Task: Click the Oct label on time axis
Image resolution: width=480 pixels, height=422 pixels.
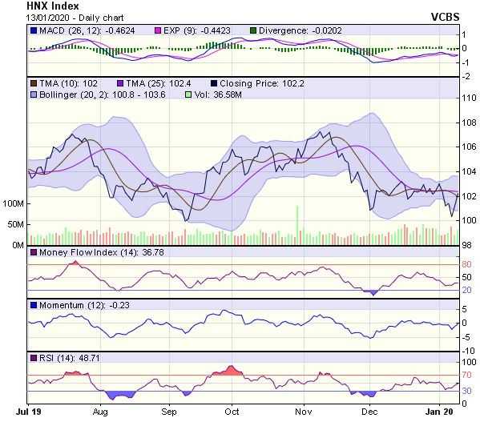Action: pos(232,412)
